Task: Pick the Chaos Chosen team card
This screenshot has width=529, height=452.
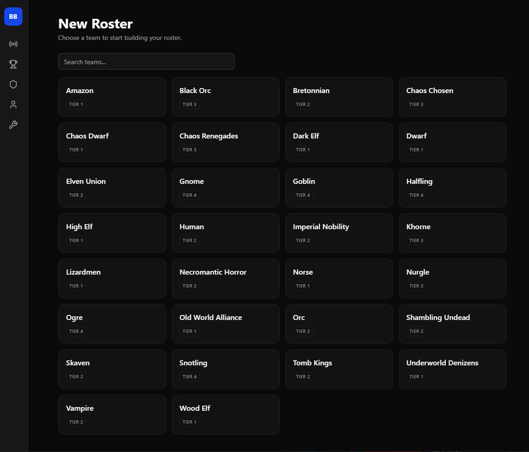Action: pos(452,97)
